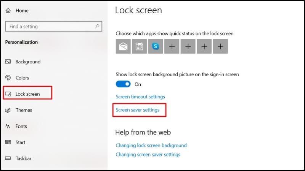Click the Mail quick status app icon
This screenshot has height=171, width=305.
[123, 46]
